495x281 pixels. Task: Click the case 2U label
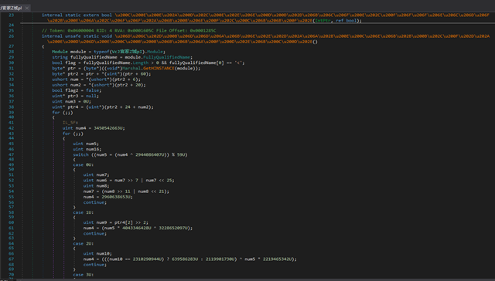[84, 243]
